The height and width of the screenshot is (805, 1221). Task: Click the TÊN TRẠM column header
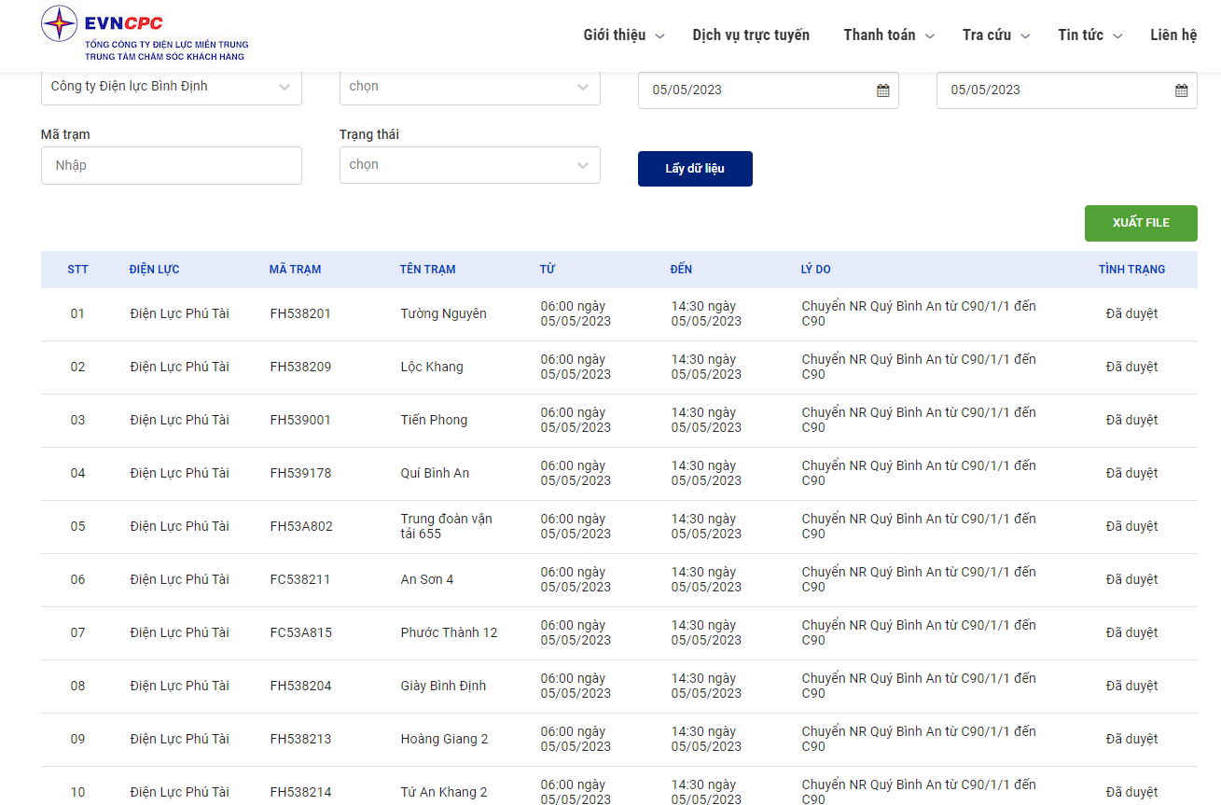[x=428, y=270]
